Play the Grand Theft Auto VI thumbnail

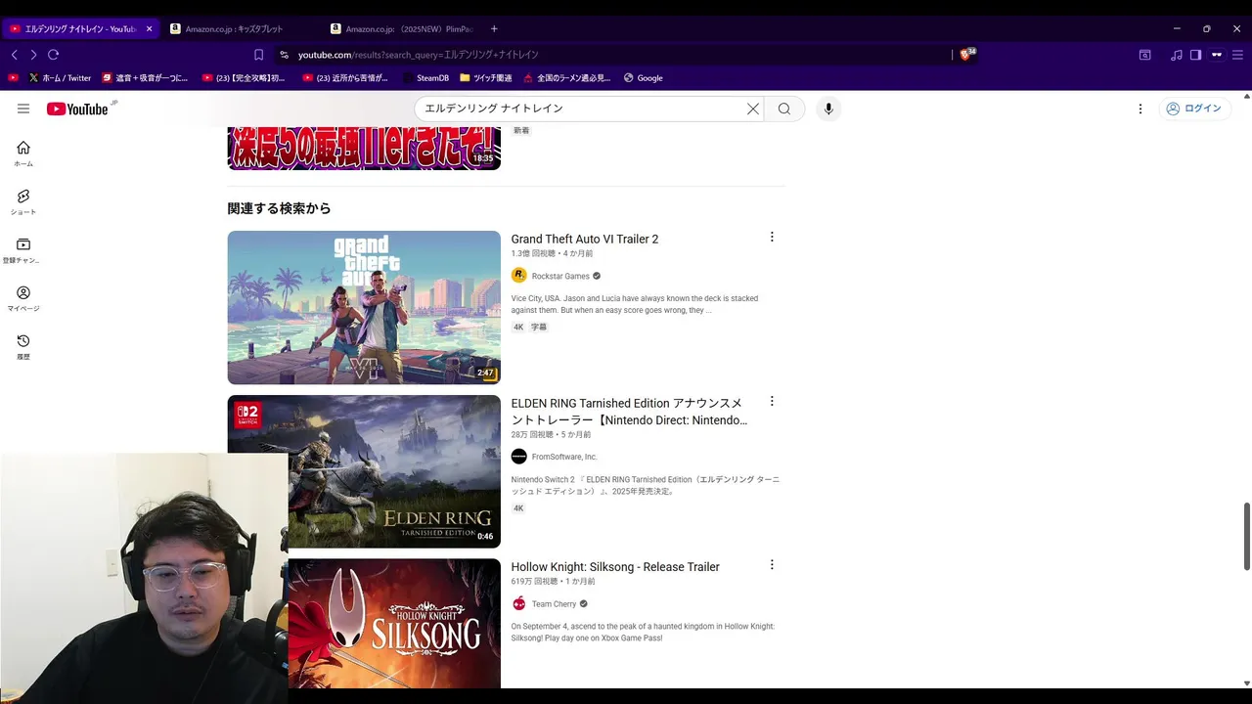(364, 307)
